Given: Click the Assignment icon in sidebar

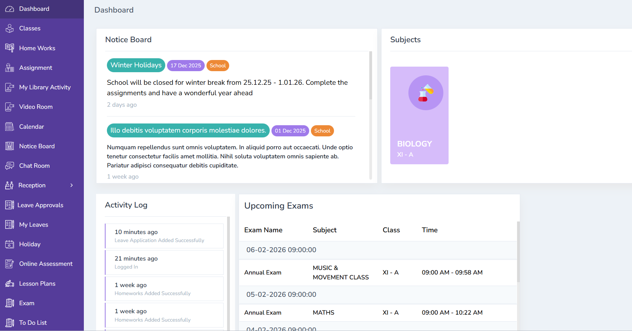Looking at the screenshot, I should (x=10, y=67).
